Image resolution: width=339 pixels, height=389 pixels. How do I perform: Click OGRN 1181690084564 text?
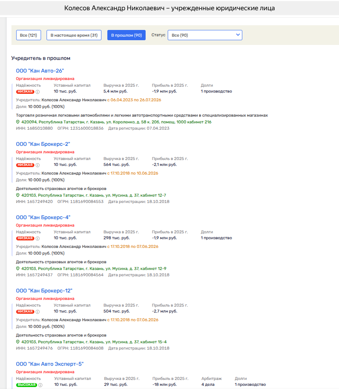click(81, 275)
